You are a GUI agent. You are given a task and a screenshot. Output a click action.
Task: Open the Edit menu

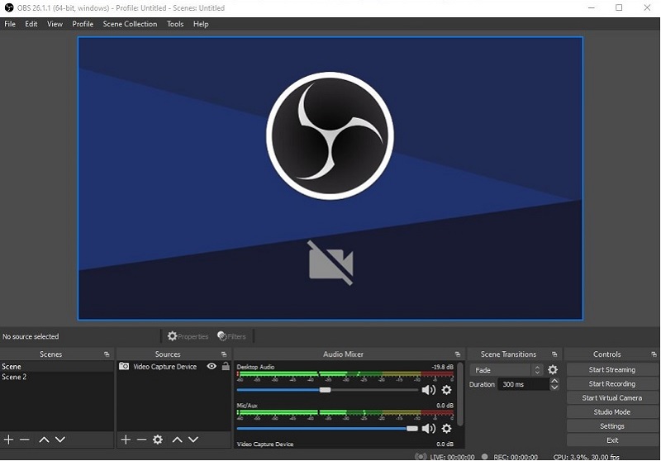coord(31,24)
